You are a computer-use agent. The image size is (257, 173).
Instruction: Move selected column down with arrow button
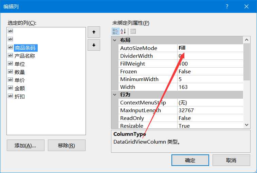(94, 45)
